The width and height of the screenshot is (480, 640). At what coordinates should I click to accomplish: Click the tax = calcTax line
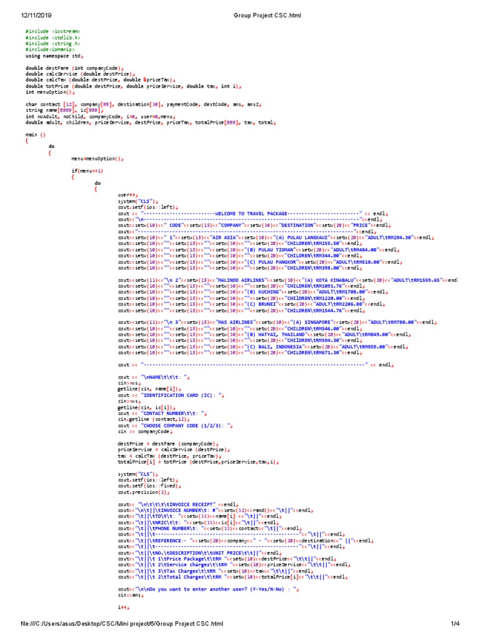point(170,456)
